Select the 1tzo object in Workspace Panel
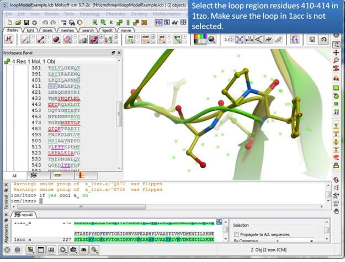Image resolution: width=345 pixels, height=262 pixels. point(33,61)
